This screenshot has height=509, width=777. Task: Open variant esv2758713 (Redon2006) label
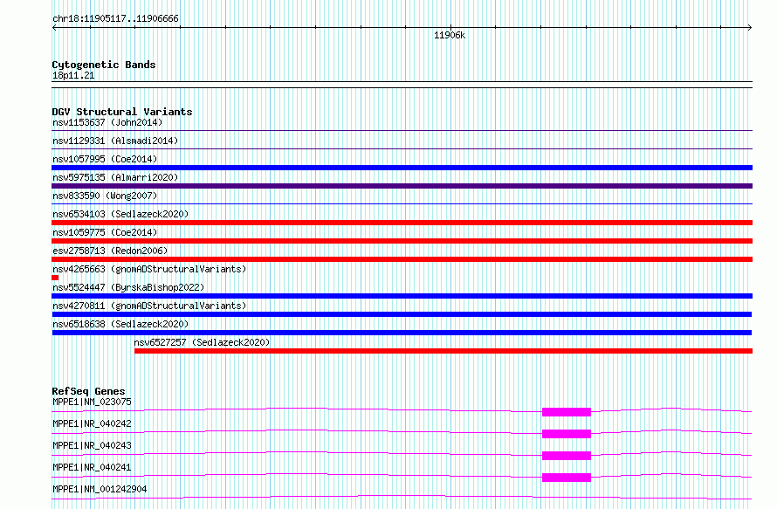pos(110,251)
